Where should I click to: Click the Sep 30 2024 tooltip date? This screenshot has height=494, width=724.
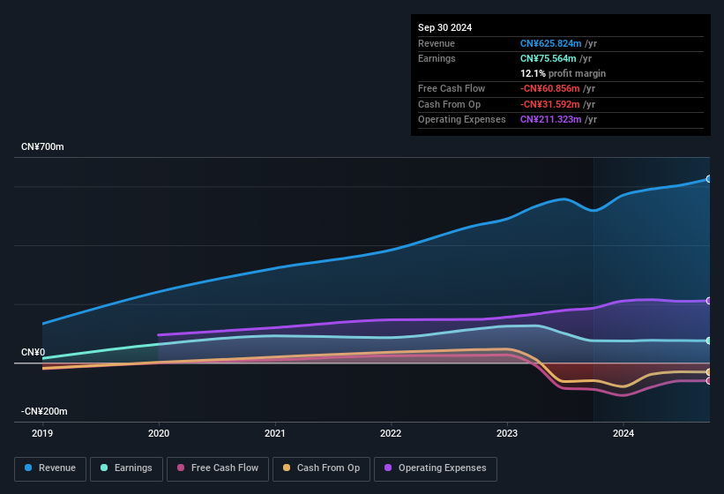point(445,27)
